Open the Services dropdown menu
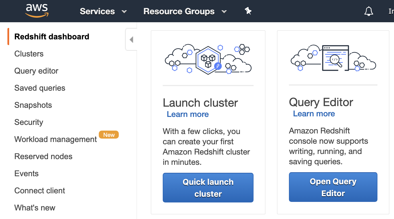Viewport: 394px width, 219px height. (103, 11)
